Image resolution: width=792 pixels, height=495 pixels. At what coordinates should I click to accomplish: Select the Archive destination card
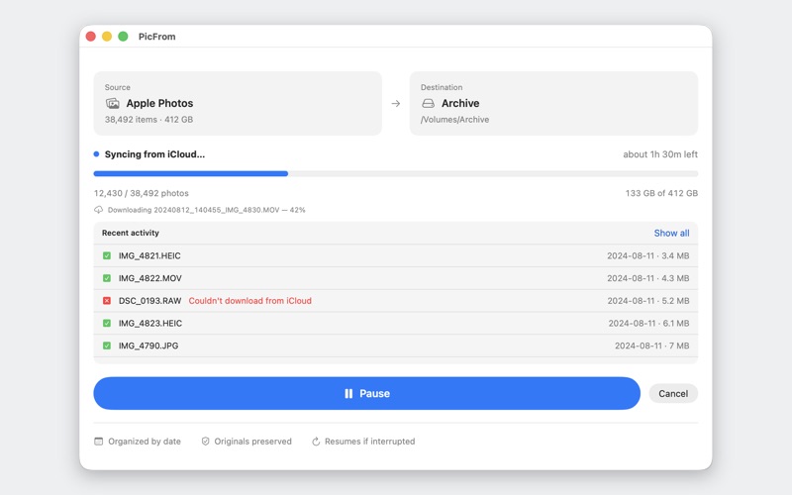tap(553, 104)
